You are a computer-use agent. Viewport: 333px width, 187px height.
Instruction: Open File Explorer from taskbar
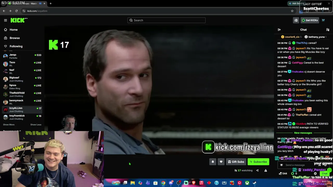point(133,183)
